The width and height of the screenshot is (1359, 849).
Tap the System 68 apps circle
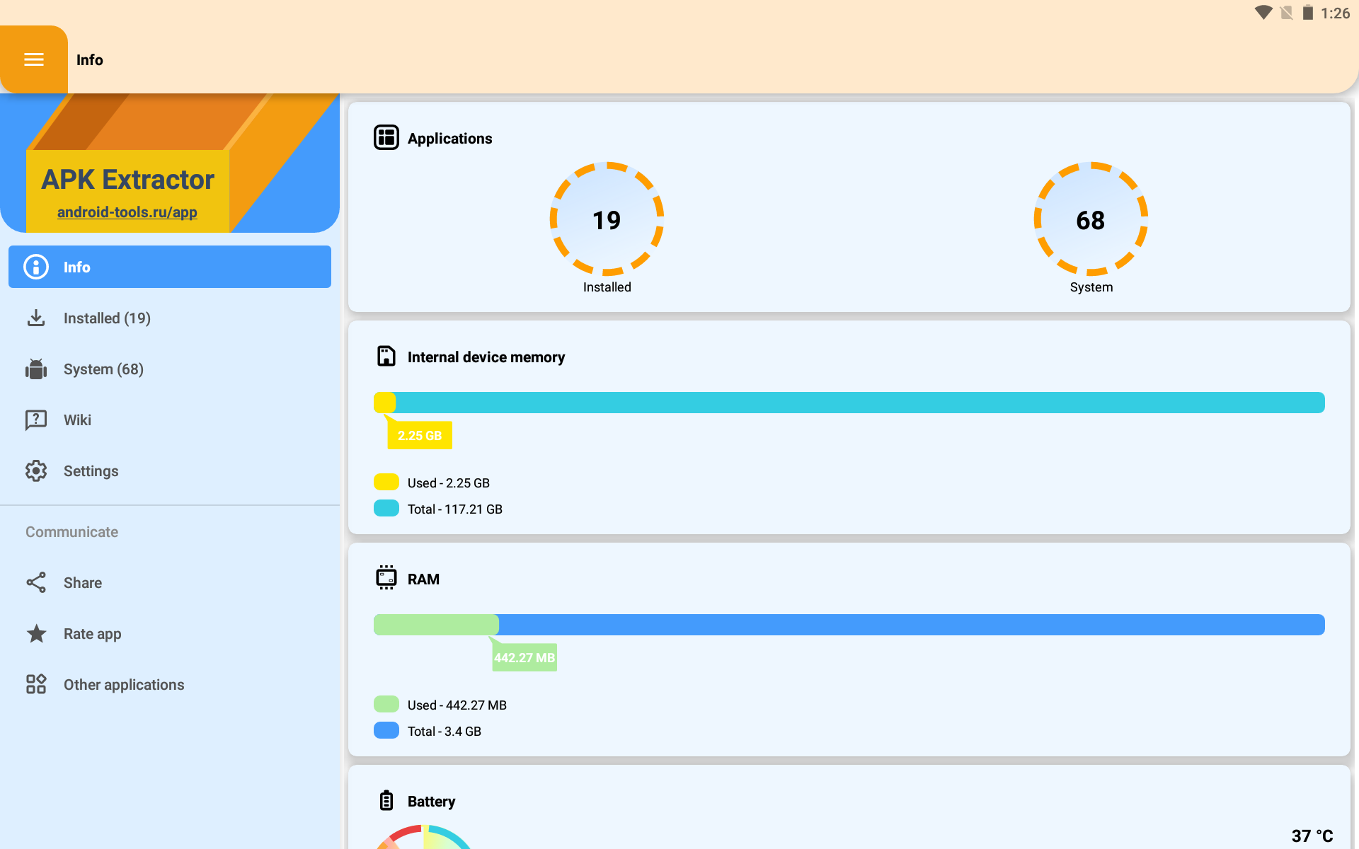pyautogui.click(x=1091, y=219)
